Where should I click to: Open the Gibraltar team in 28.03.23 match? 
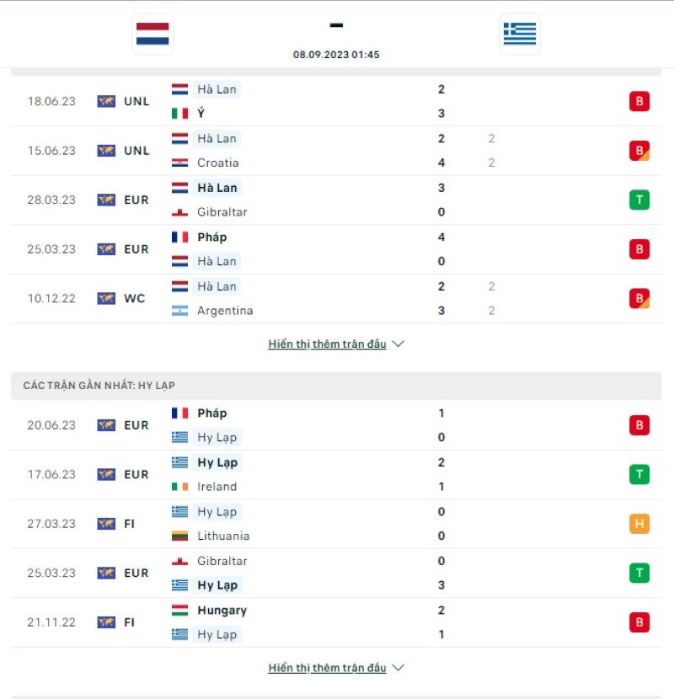[222, 212]
